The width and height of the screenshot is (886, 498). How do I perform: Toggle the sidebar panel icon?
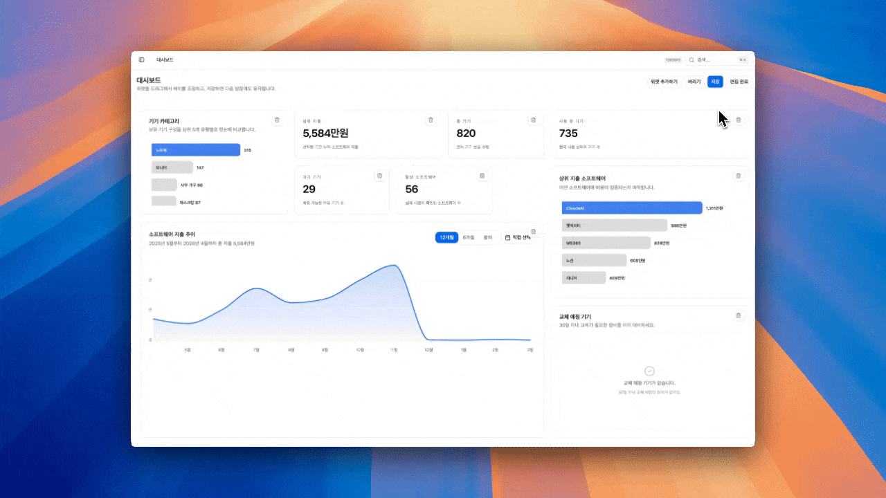click(142, 60)
